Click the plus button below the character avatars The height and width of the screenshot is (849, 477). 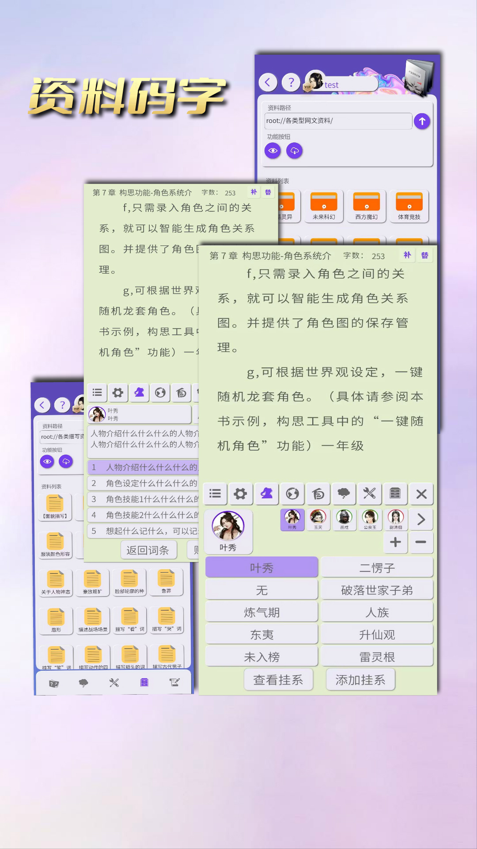(x=395, y=542)
